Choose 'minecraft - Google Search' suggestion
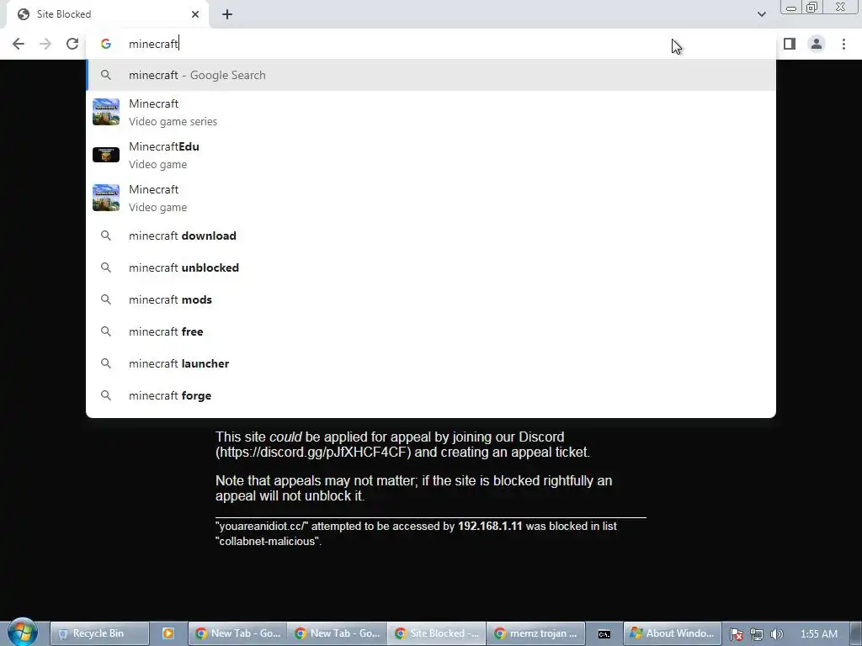 [431, 75]
